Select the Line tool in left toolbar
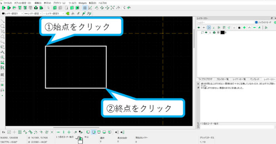Viewport: 276px width, 144px height. [x=2, y=21]
